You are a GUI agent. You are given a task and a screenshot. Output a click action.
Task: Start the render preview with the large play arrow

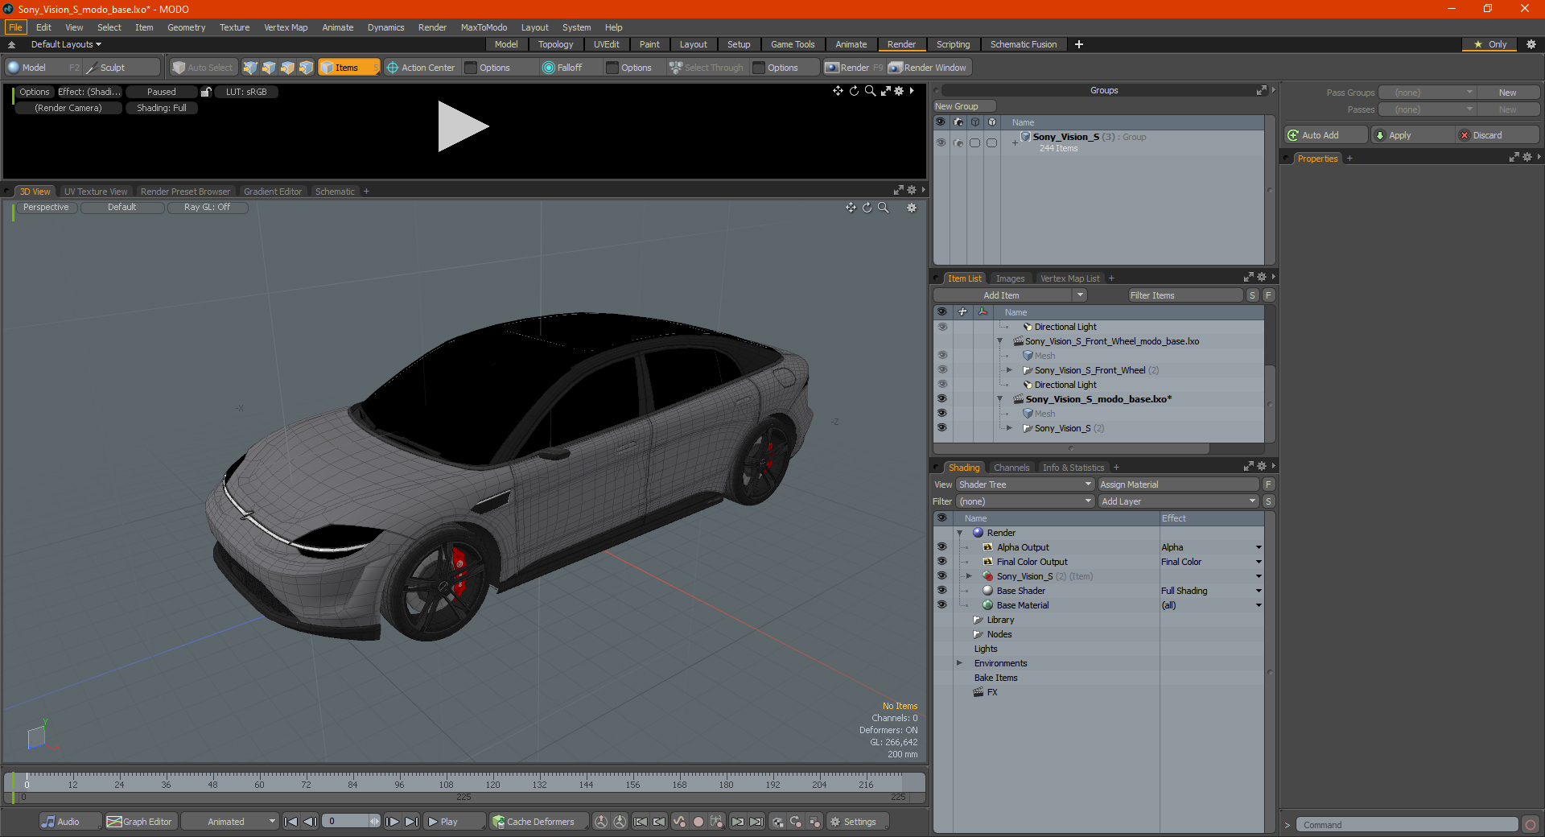click(463, 126)
